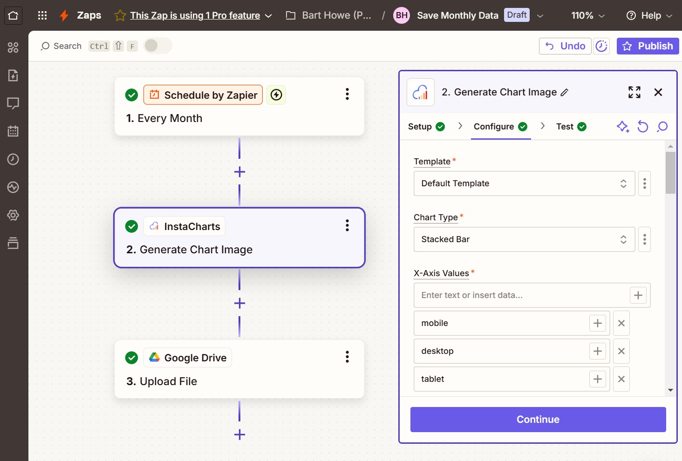This screenshot has width=682, height=461.
Task: Select the Schedule by Zapier step card
Action: [239, 107]
